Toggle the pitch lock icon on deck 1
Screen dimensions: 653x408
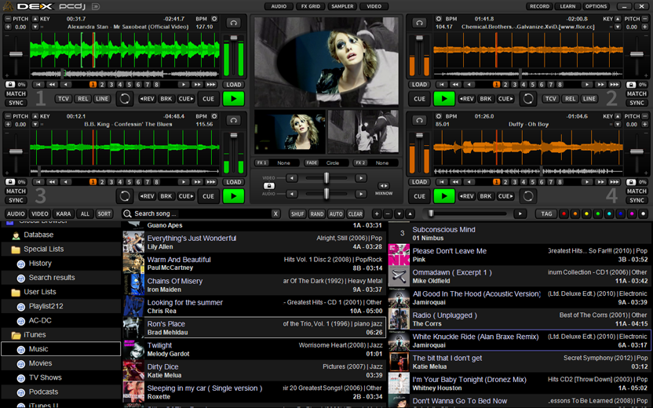10,85
